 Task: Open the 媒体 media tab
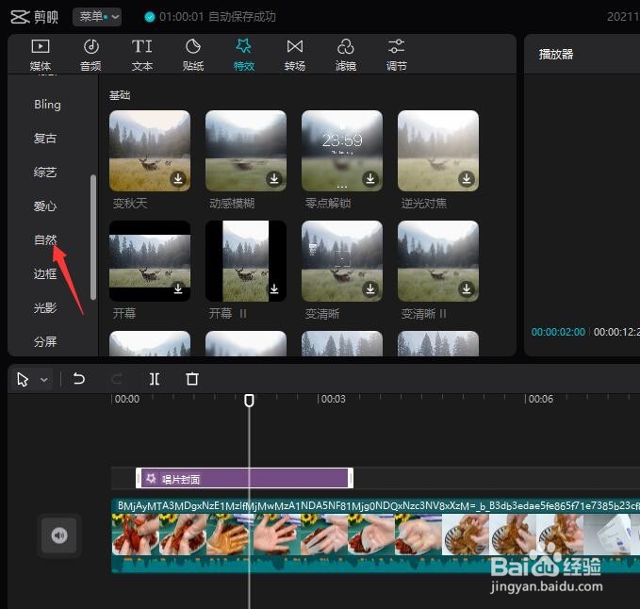(x=41, y=55)
